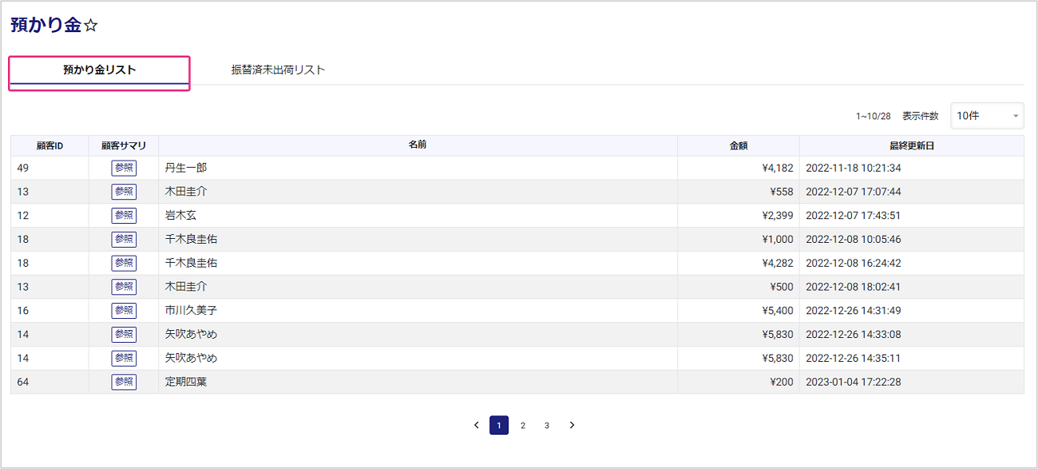Click 参照 in the ¥500 木田圭介 row
Viewport: 1038px width, 469px height.
(124, 287)
